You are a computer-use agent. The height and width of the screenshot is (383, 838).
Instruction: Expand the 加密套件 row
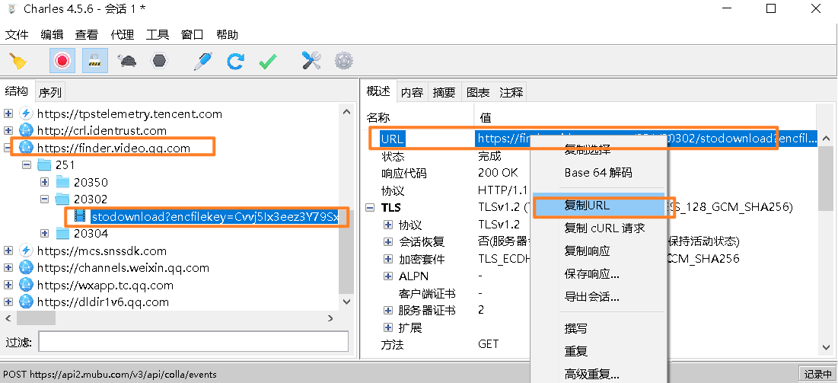(x=388, y=259)
